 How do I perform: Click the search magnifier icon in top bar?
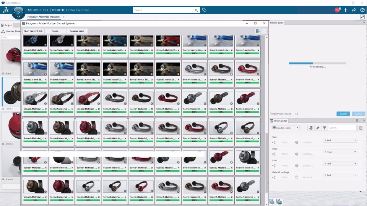click(x=196, y=10)
